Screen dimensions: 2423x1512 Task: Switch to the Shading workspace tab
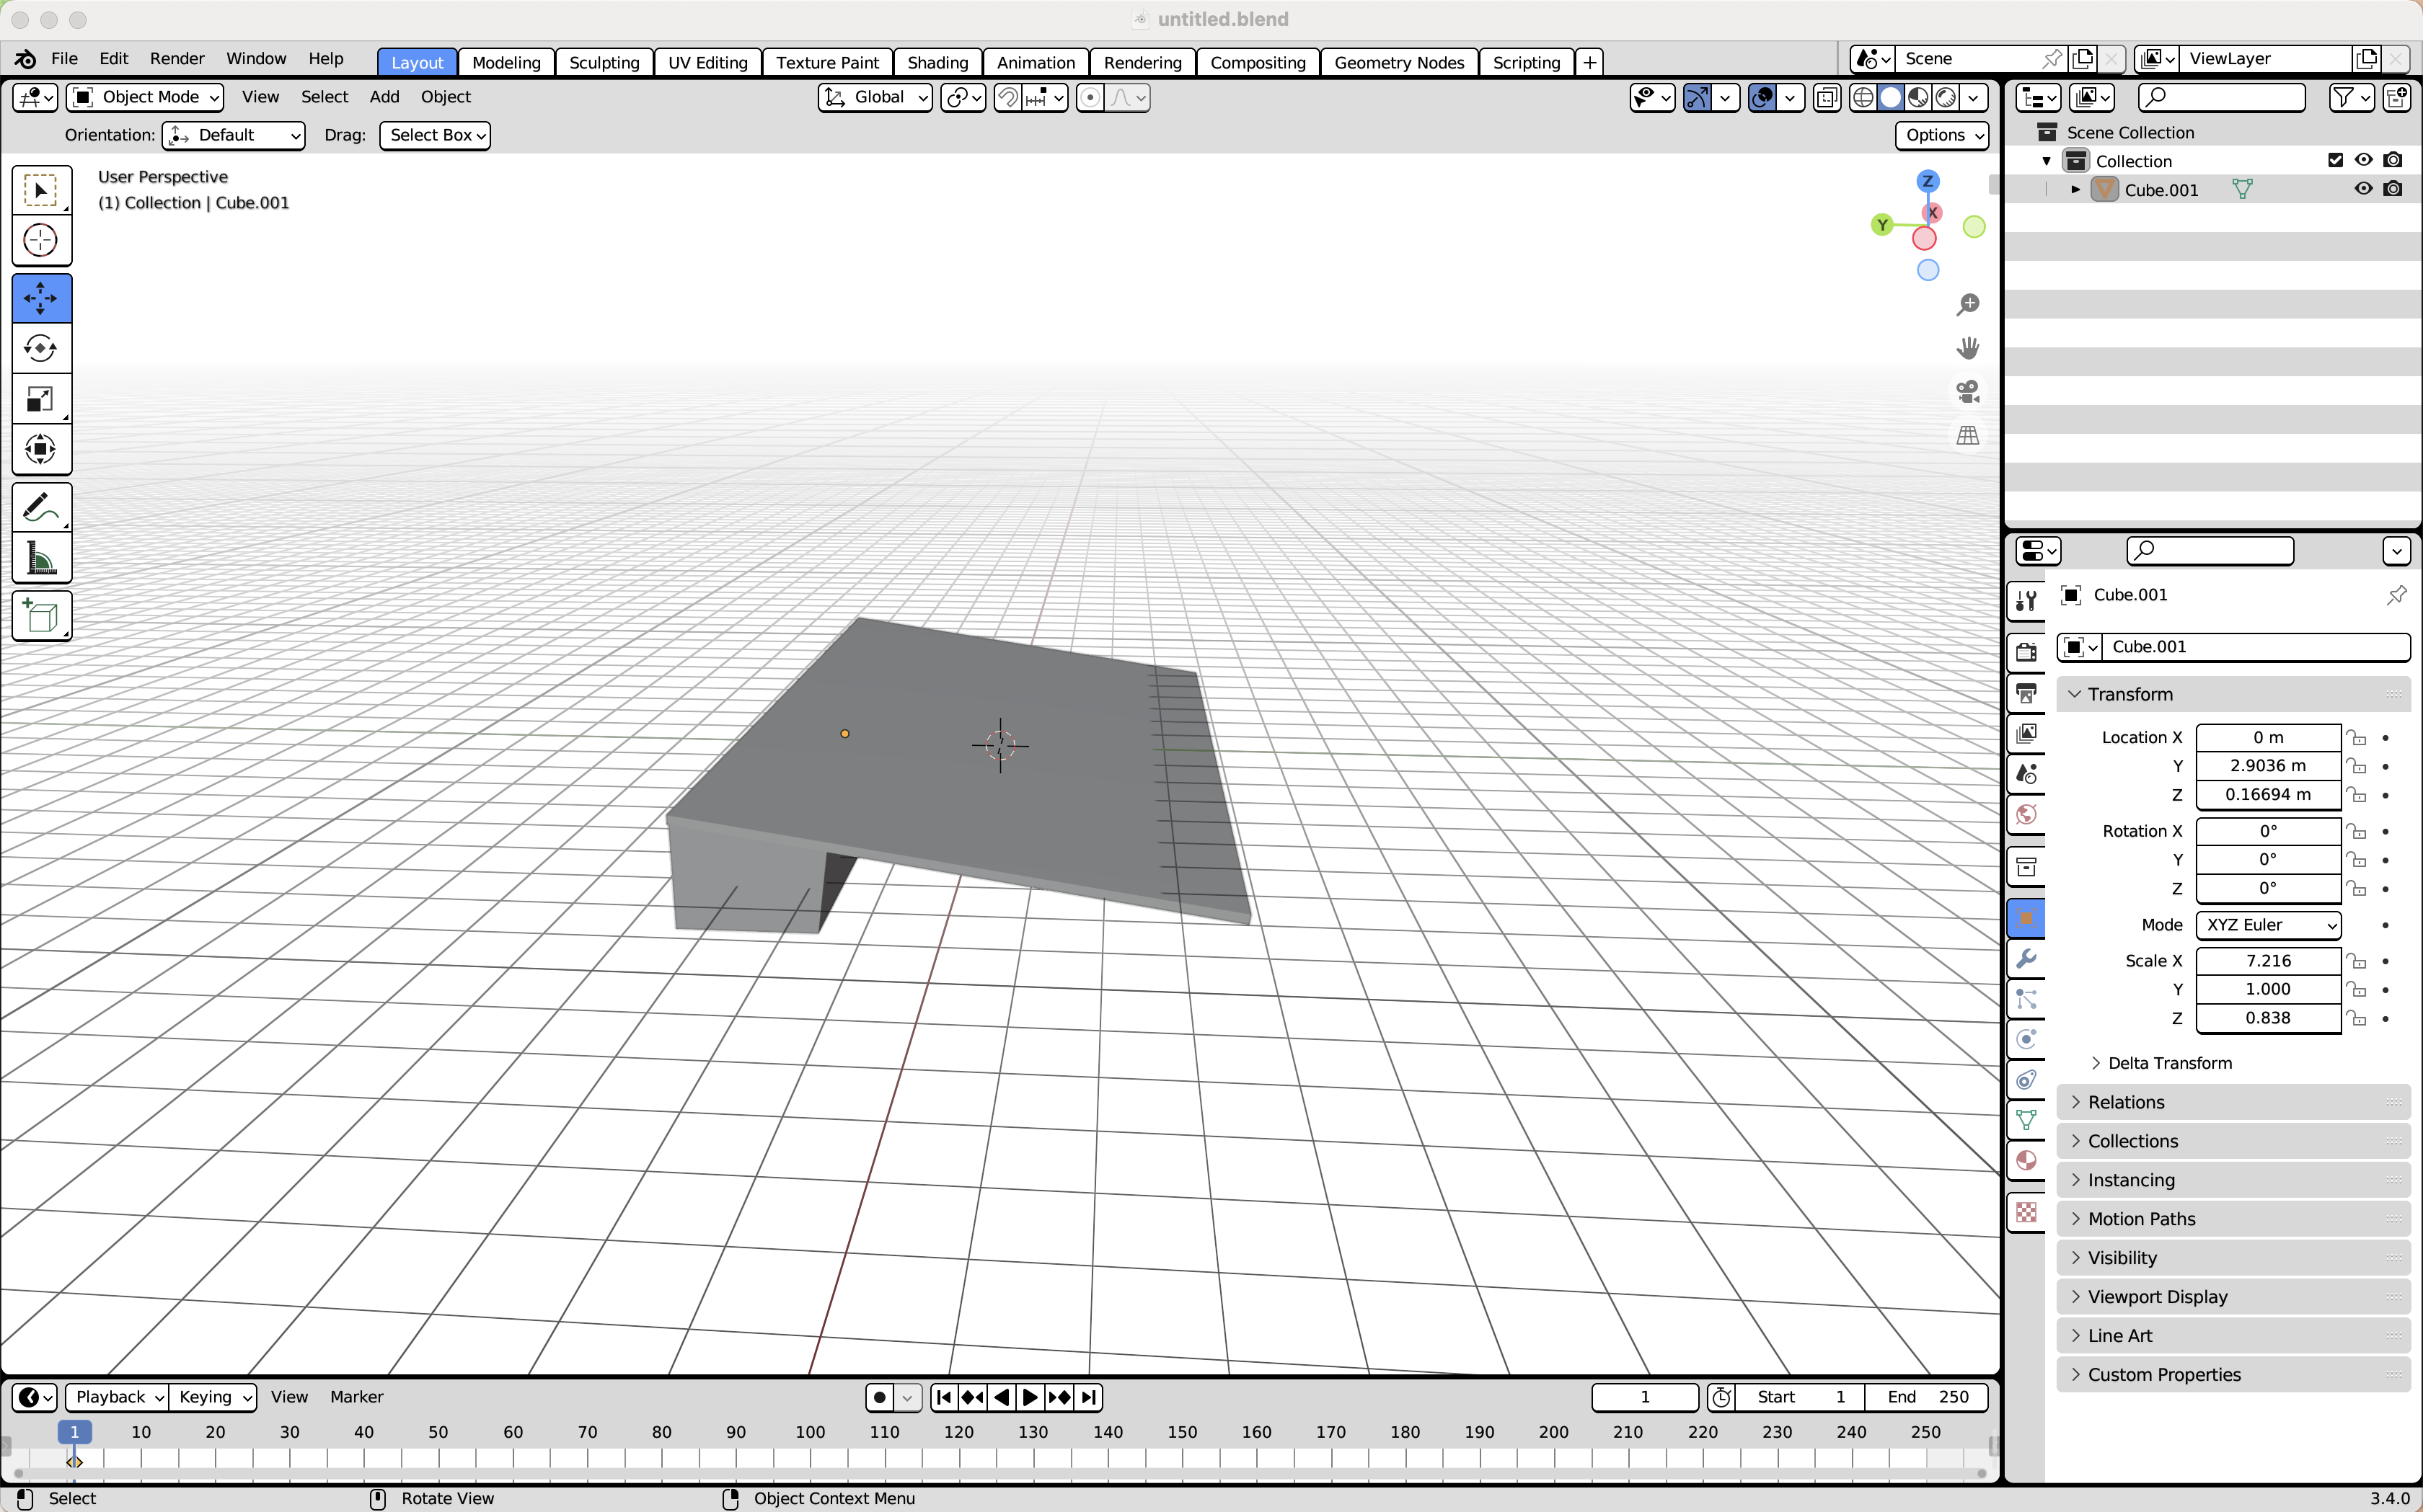click(x=937, y=62)
